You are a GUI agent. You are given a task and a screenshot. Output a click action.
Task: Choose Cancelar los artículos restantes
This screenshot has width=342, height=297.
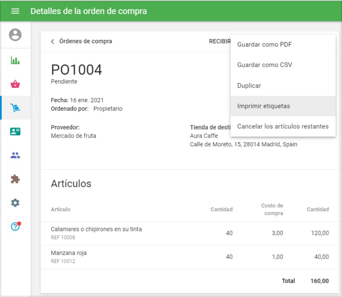(283, 127)
